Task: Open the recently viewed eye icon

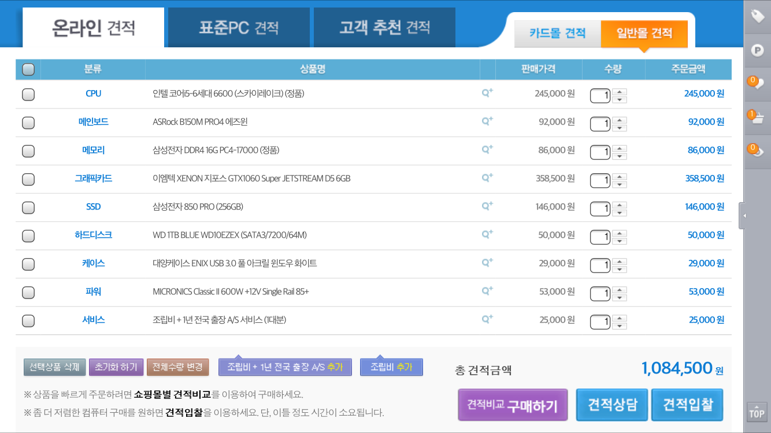Action: (x=757, y=152)
